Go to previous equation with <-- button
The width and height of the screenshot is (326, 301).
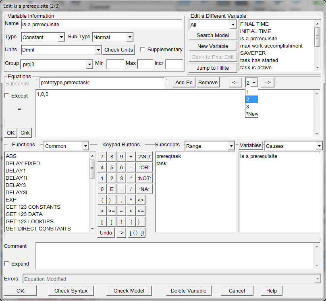tap(235, 83)
